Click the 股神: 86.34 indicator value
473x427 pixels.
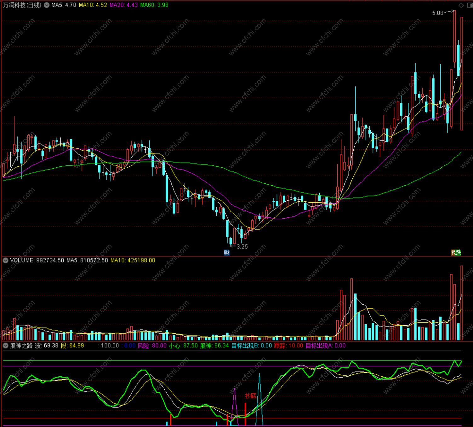coord(214,345)
